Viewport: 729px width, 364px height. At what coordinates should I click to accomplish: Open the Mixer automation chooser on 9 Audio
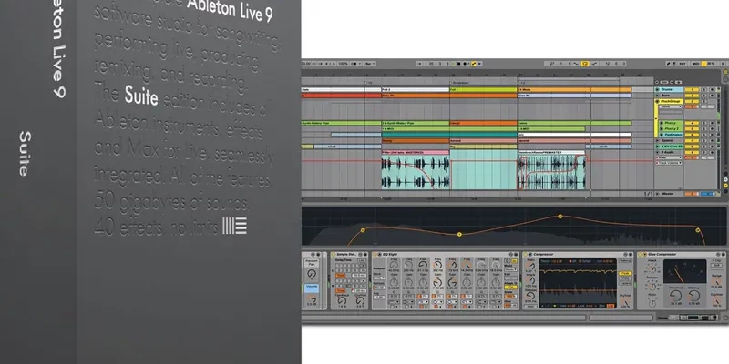tap(669, 157)
